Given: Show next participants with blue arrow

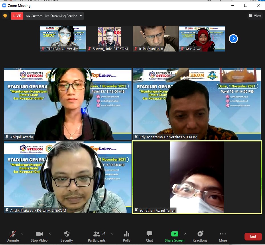Looking at the screenshot, I should 233,39.
